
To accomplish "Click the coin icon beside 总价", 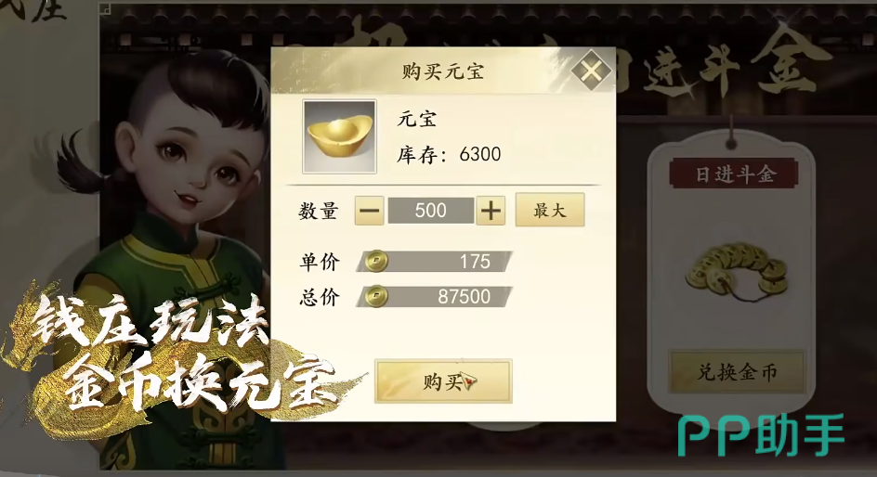I will (x=376, y=296).
